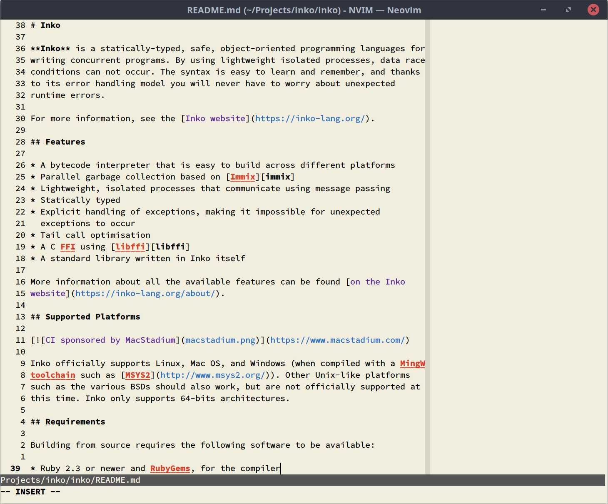This screenshot has height=504, width=608.
Task: Click the underlined 'libffi' link text
Action: click(x=130, y=247)
